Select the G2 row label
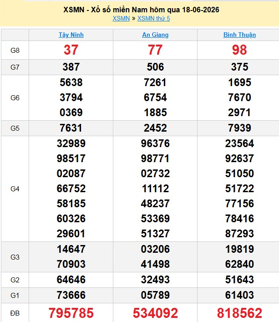This screenshot has width=279, height=322. coord(15,280)
